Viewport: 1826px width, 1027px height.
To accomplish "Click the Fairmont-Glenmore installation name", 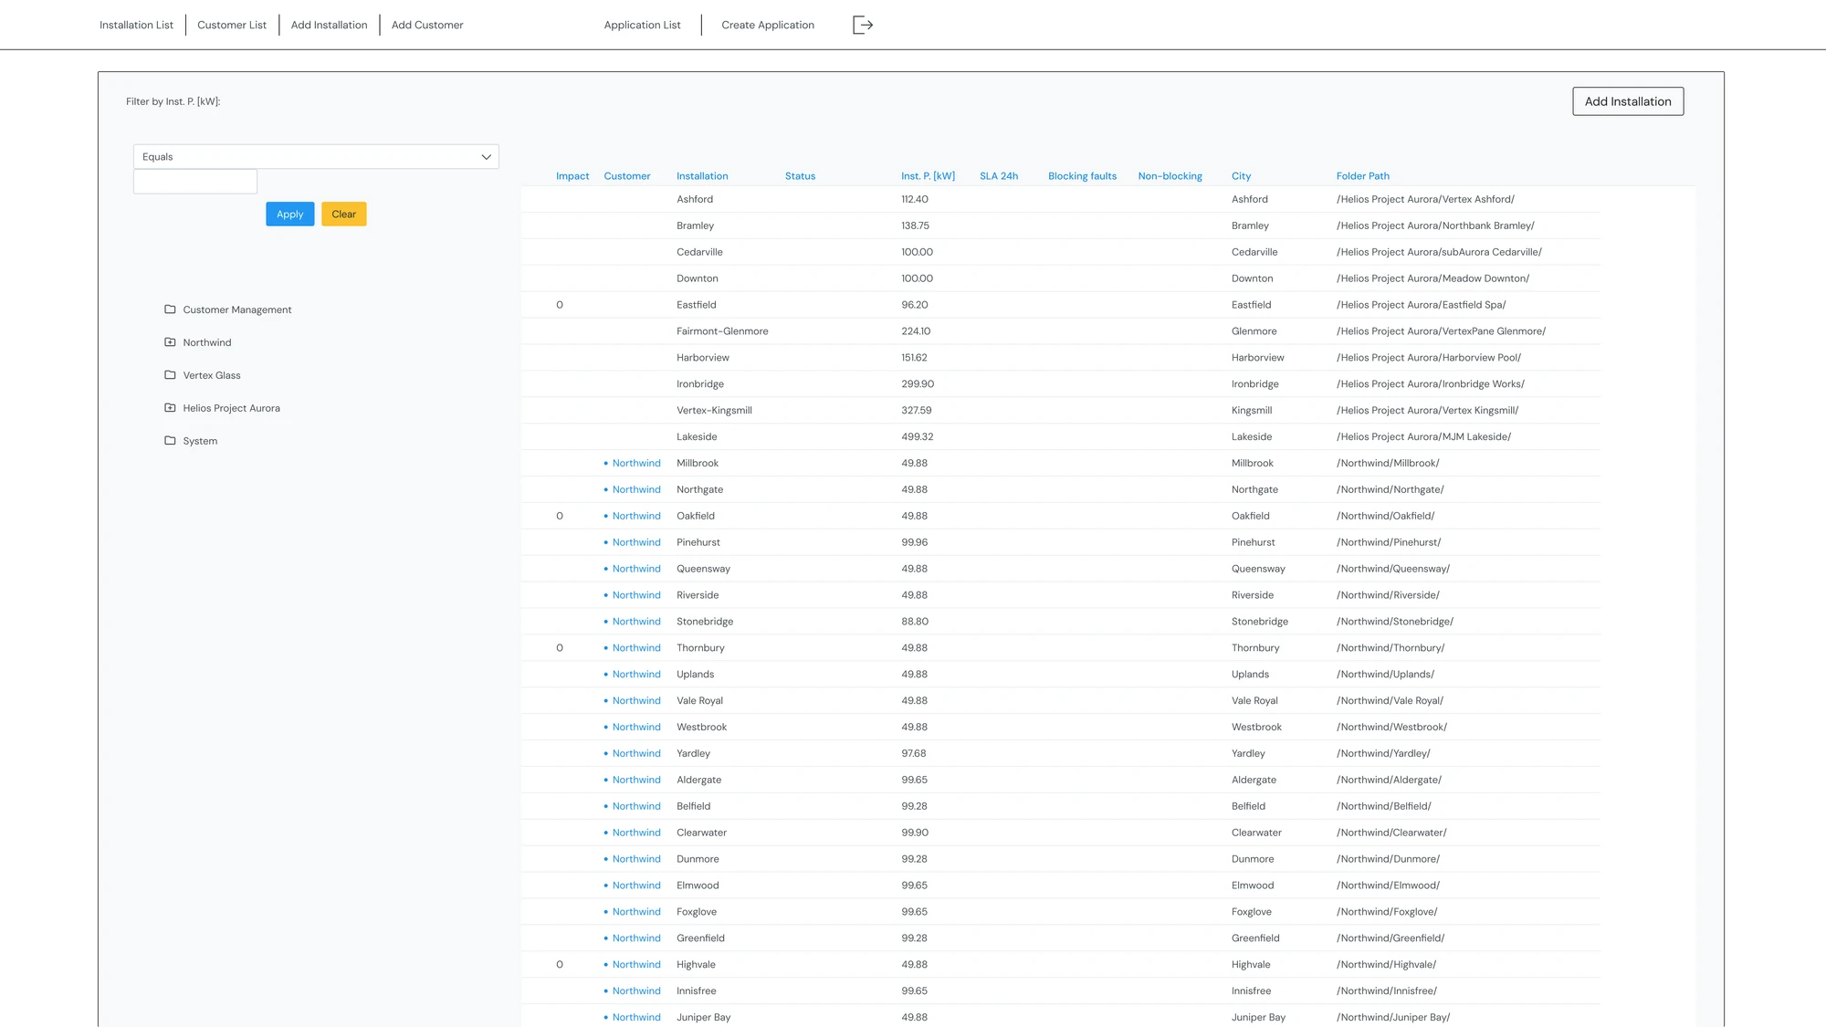I will [x=722, y=331].
